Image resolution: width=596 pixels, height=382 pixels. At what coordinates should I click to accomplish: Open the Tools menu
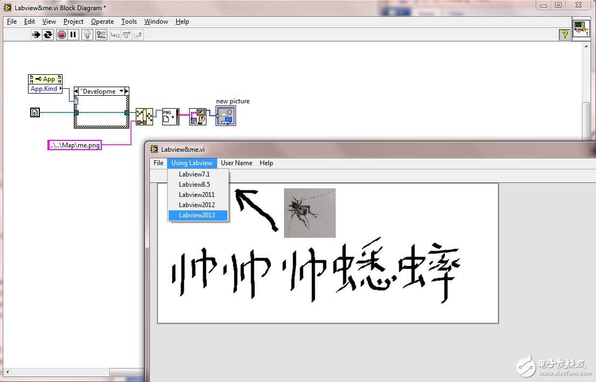click(129, 22)
